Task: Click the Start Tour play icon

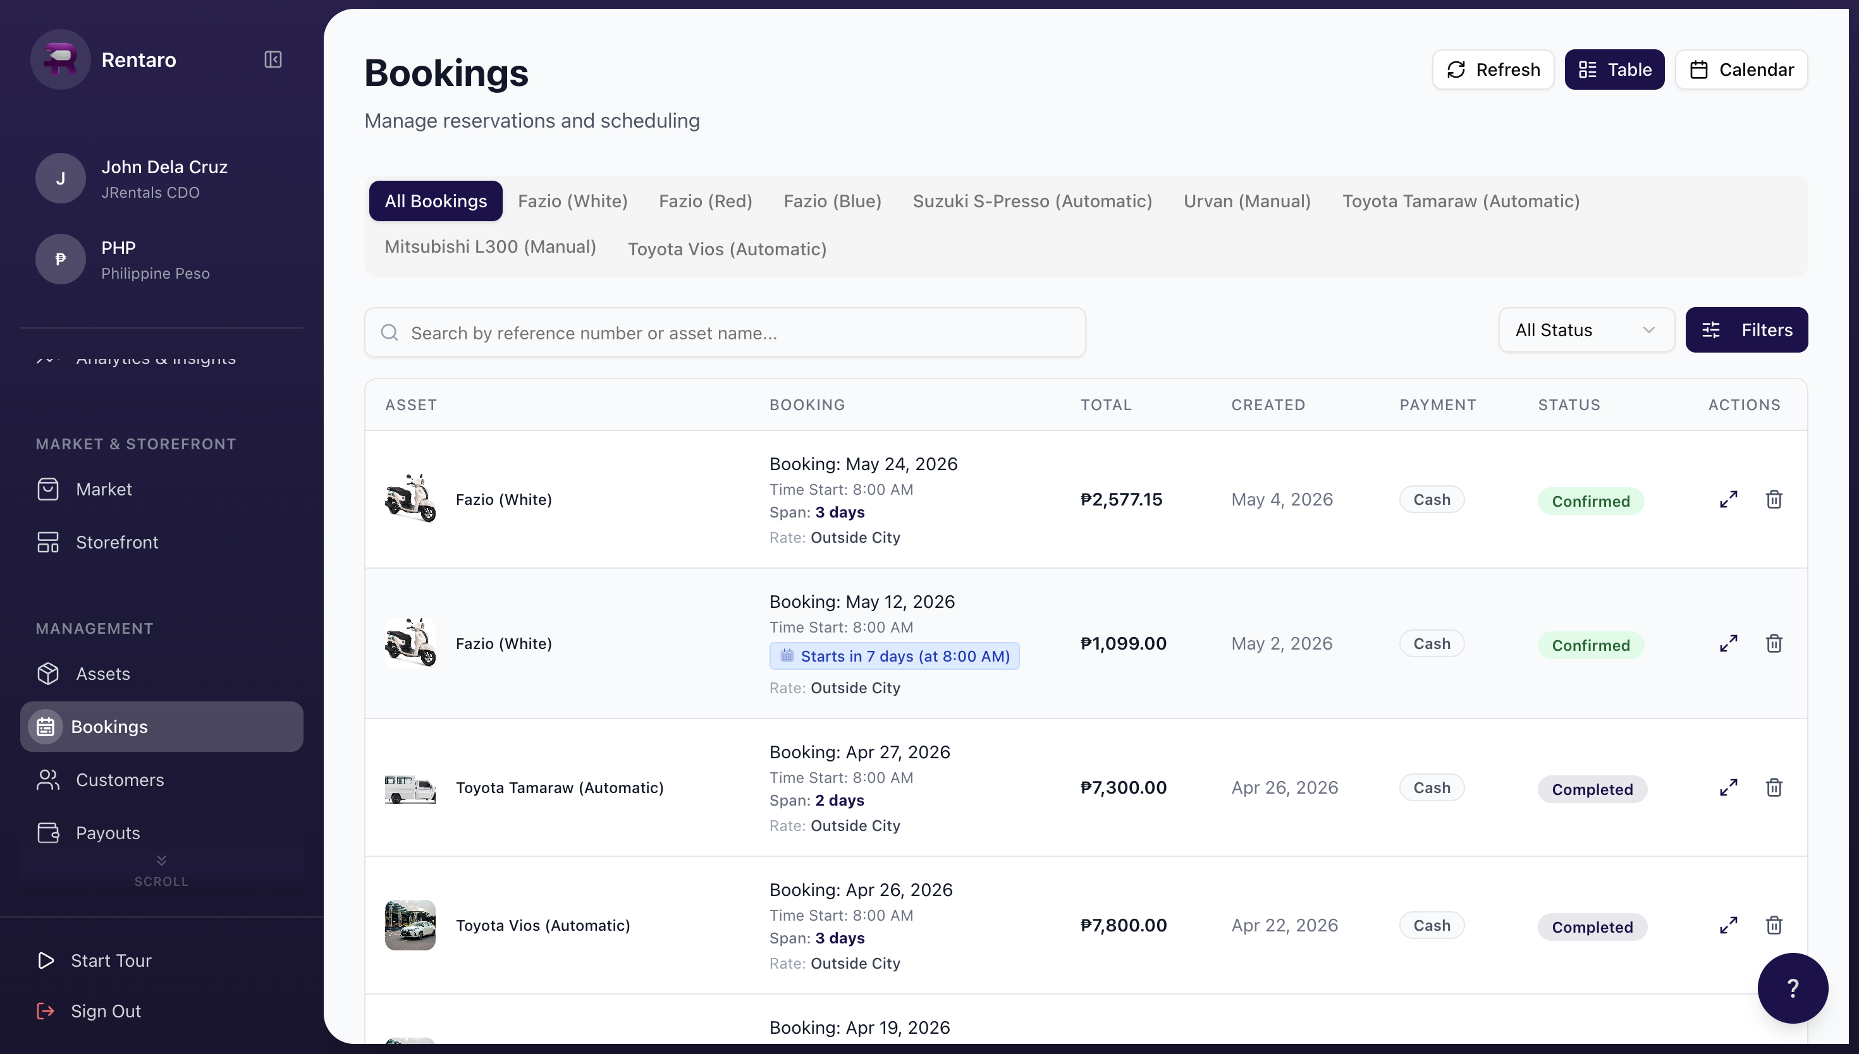Action: coord(46,960)
